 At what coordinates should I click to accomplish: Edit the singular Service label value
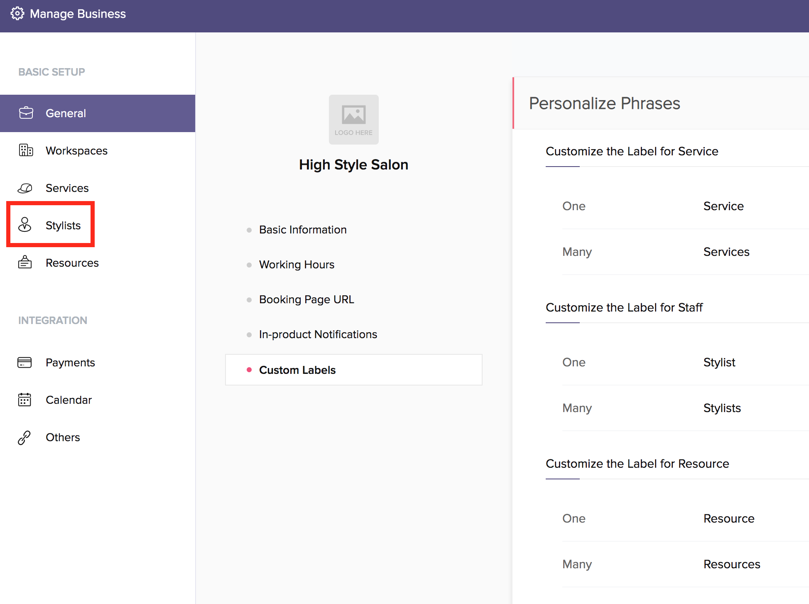[723, 206]
